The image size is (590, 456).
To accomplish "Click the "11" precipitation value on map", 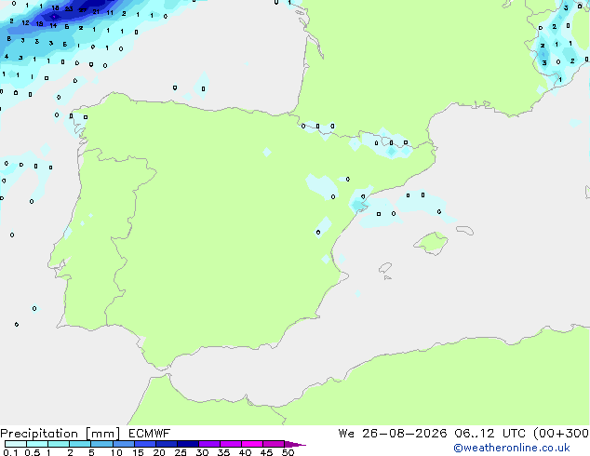I will click(110, 13).
